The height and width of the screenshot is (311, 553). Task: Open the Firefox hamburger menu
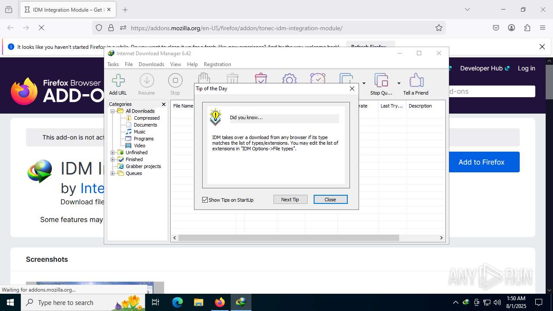tap(543, 28)
